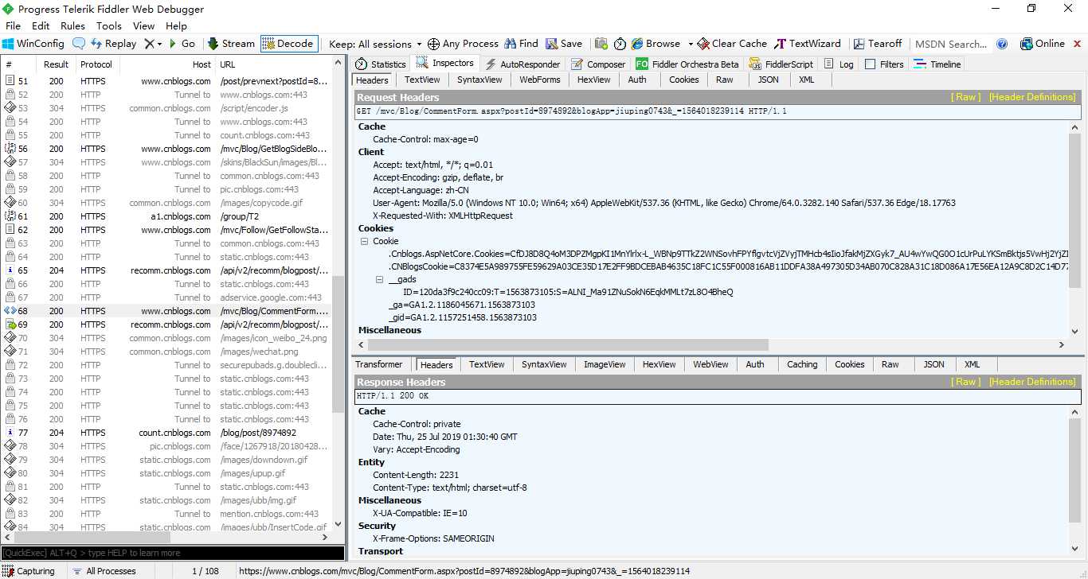1088x579 pixels.
Task: Open the Rules menu
Action: click(72, 25)
